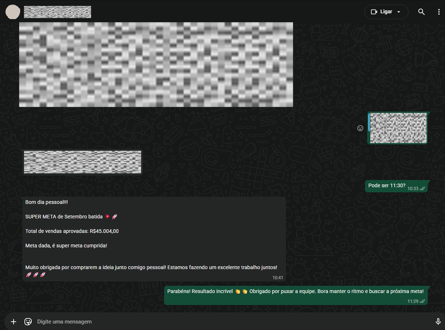
Task: Expand the Ligar dropdown arrow
Action: click(x=399, y=12)
